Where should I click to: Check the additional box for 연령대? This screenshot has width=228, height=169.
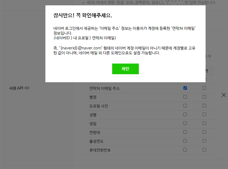coord(204,132)
